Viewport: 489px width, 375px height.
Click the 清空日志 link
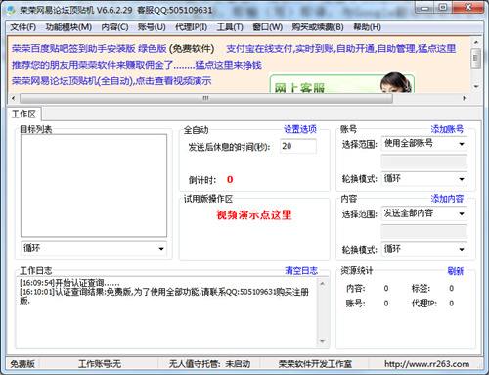click(x=301, y=270)
